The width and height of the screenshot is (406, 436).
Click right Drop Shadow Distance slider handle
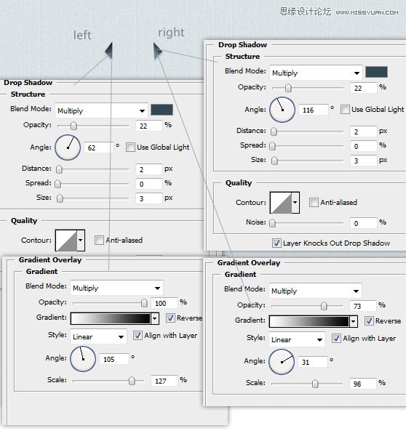click(x=274, y=132)
